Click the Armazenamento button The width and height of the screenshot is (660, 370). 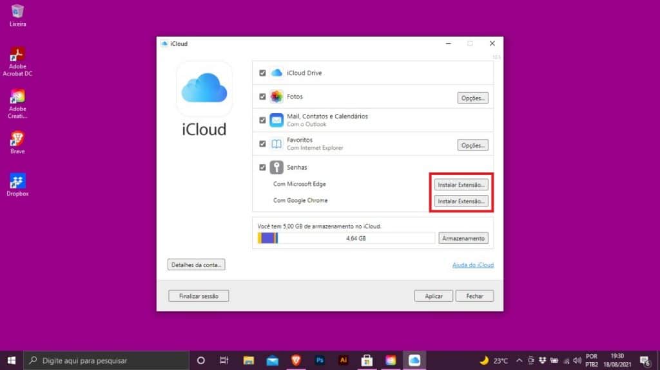click(x=463, y=238)
